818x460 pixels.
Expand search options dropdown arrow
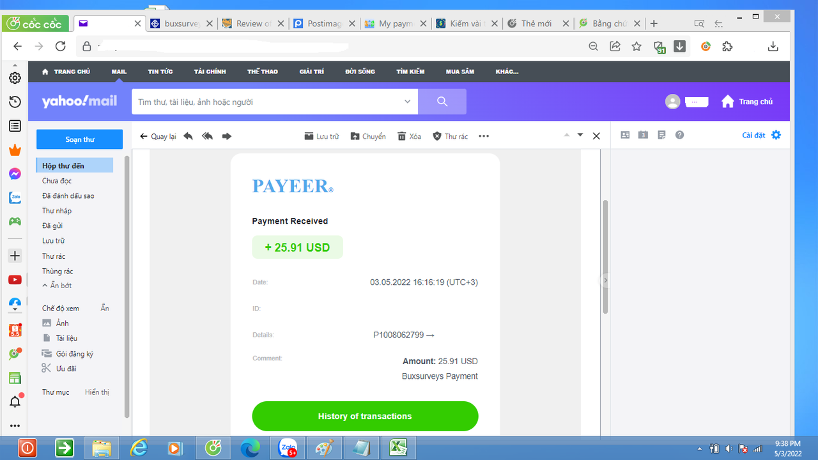pyautogui.click(x=408, y=102)
